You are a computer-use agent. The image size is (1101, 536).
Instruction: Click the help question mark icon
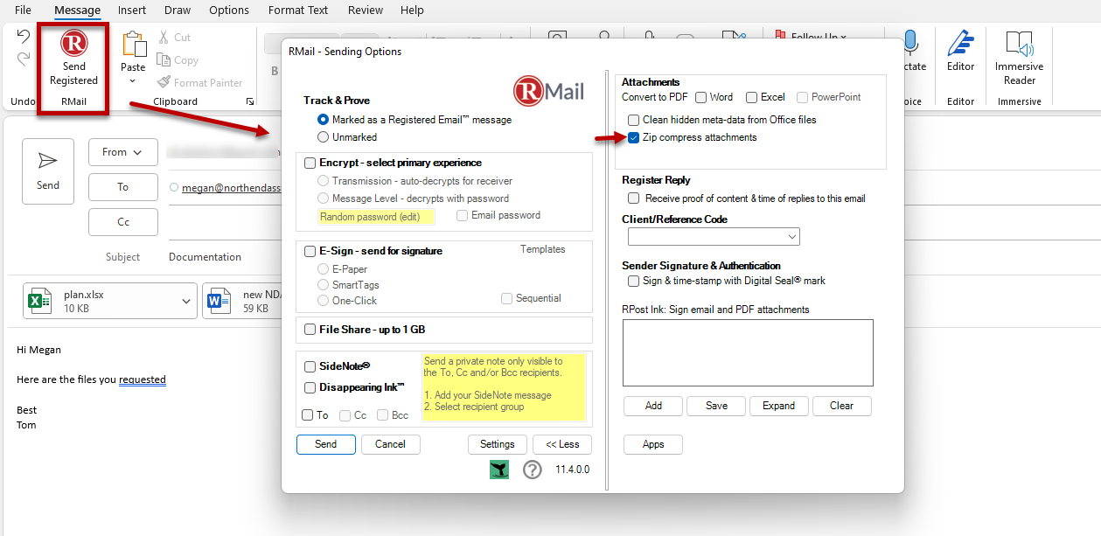(533, 470)
